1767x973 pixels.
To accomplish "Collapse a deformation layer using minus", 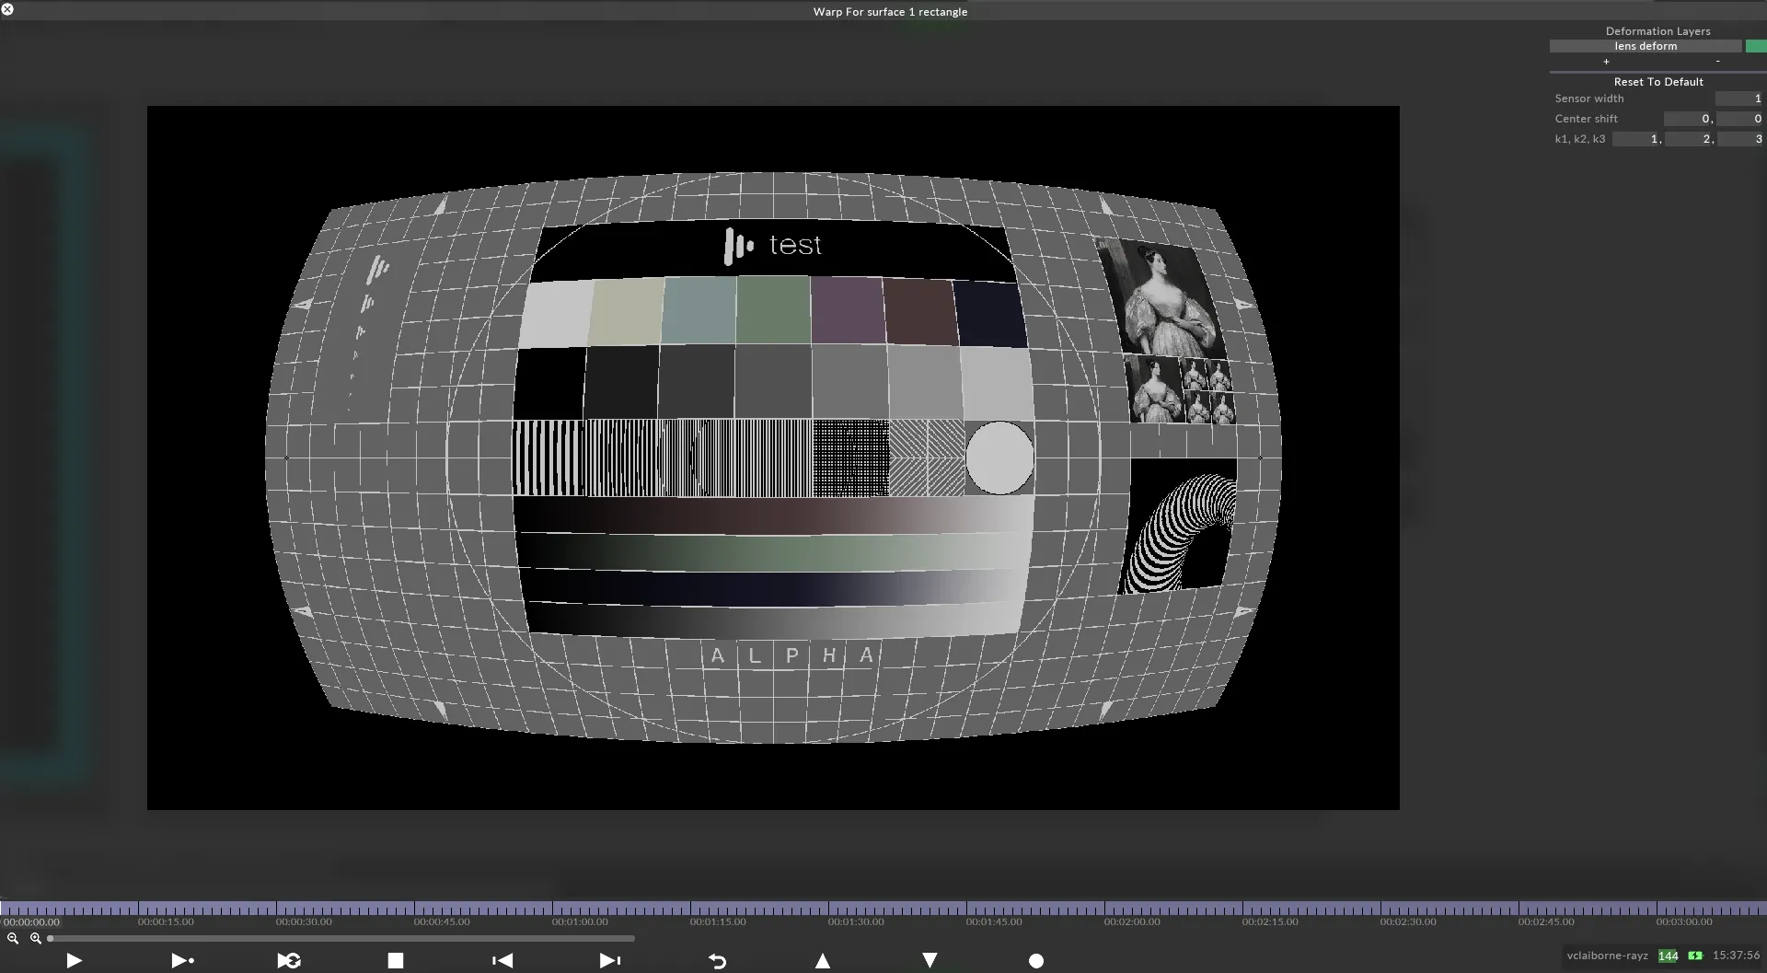I will (1716, 61).
